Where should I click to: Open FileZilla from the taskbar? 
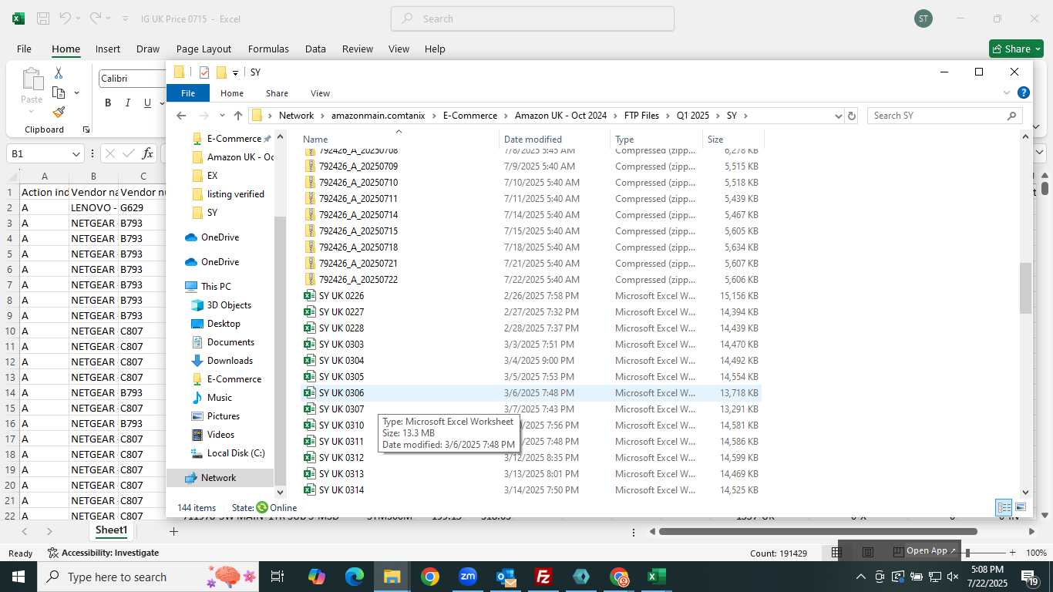[x=543, y=577]
